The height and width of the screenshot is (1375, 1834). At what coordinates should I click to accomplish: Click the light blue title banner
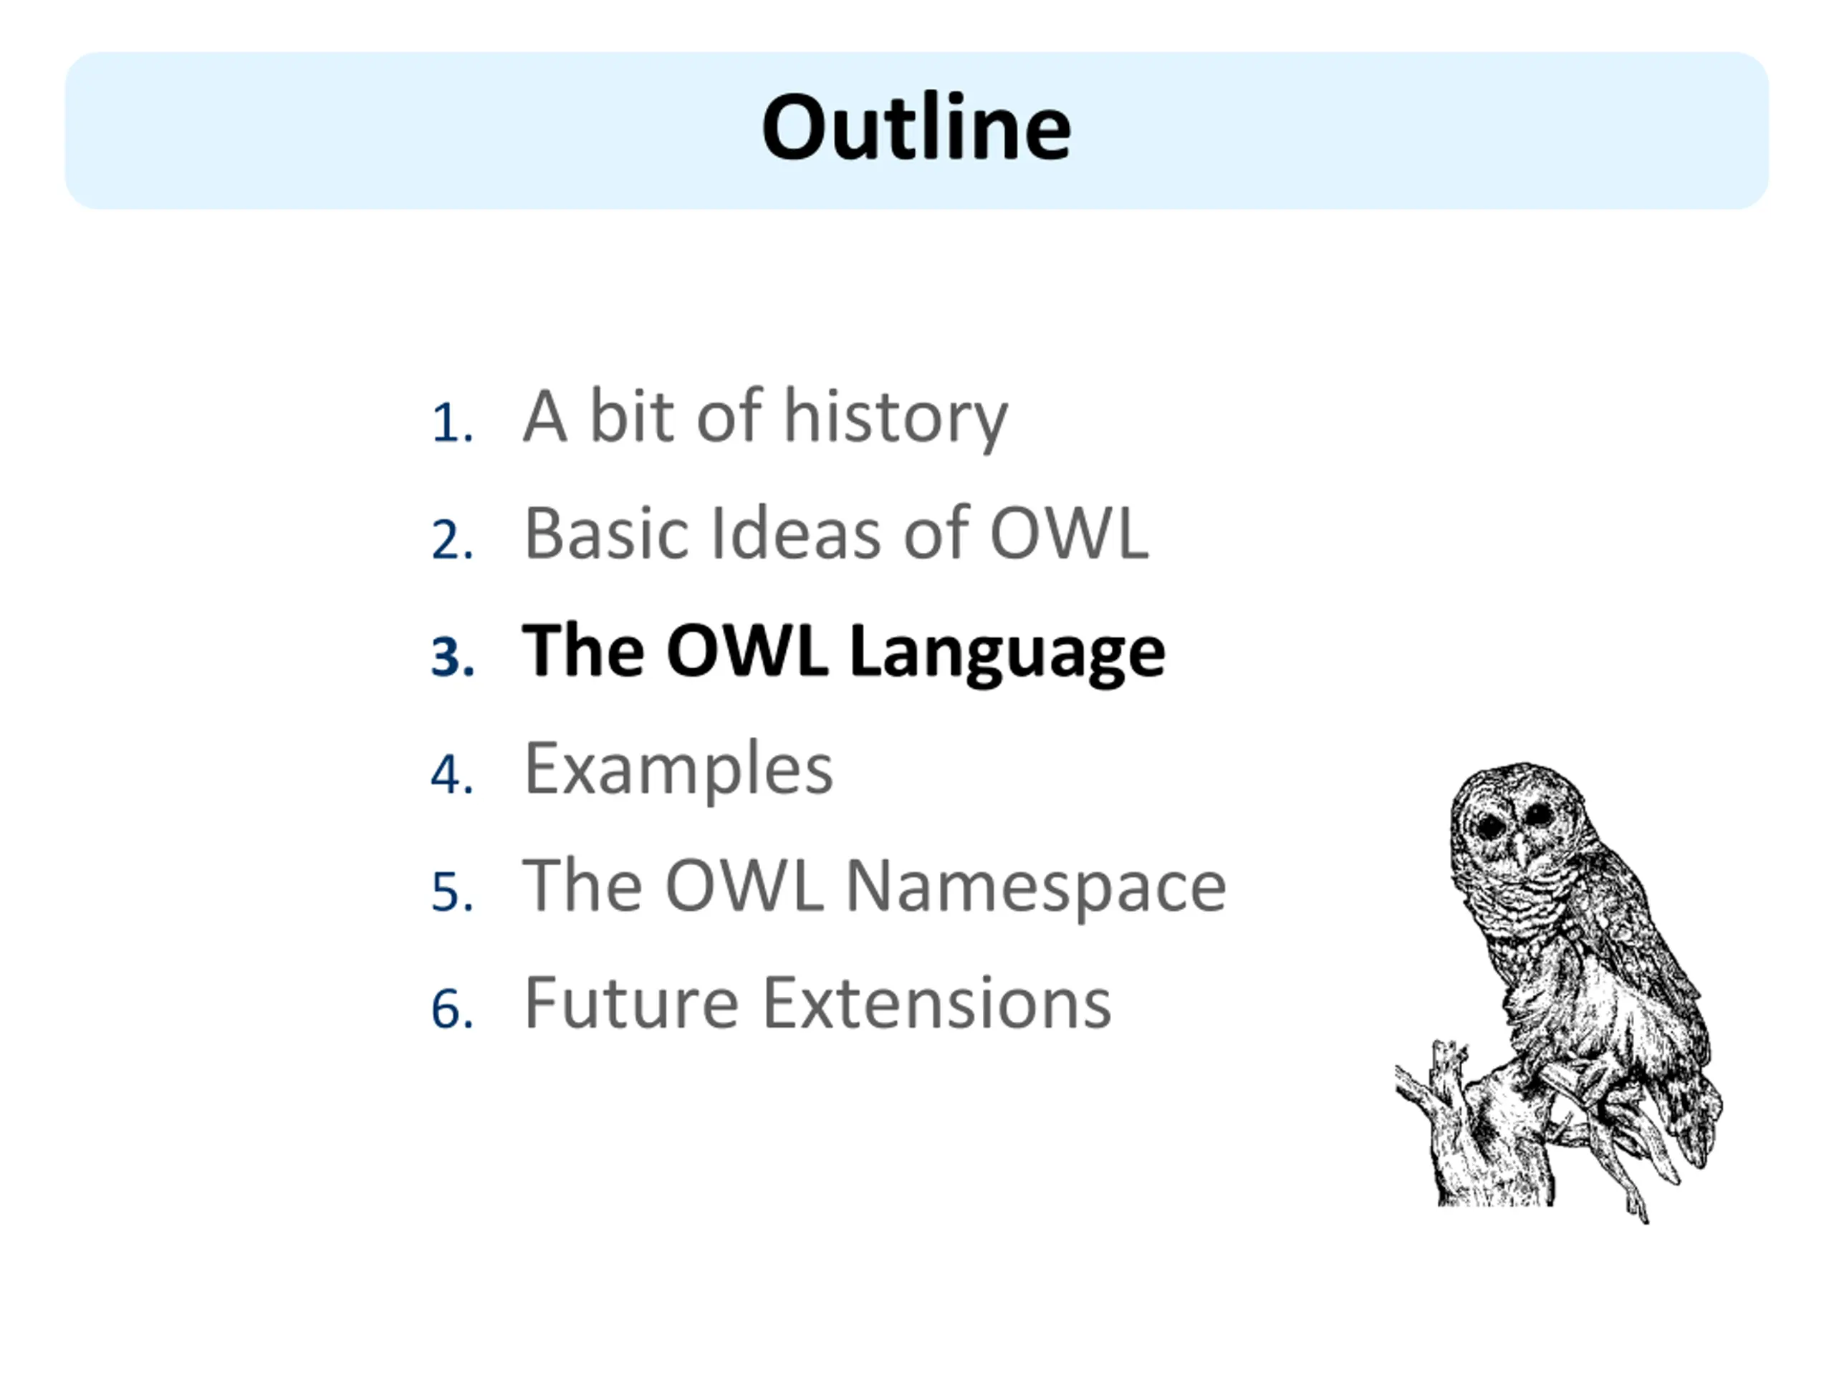click(917, 130)
